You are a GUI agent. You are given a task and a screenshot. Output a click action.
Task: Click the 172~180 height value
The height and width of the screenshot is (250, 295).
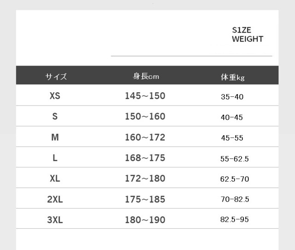[x=145, y=179]
